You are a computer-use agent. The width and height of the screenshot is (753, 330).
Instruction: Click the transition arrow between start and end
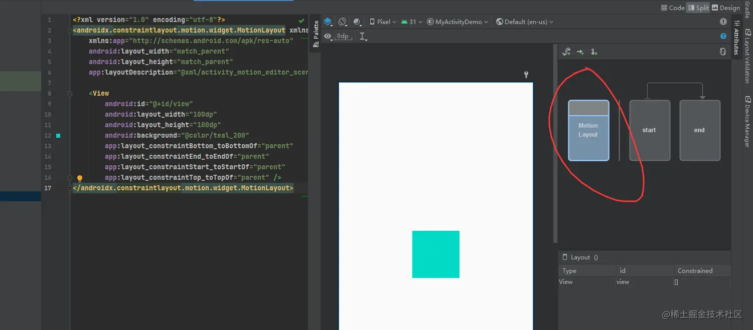(x=675, y=83)
